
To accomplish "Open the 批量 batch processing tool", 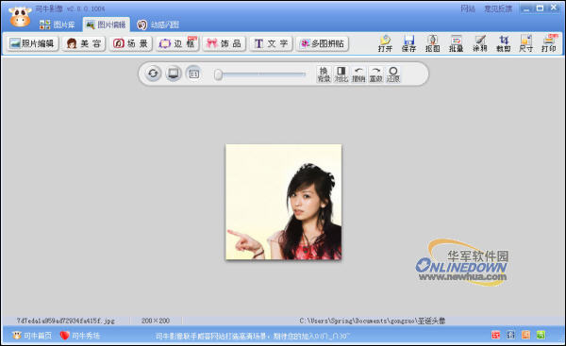I will point(457,43).
